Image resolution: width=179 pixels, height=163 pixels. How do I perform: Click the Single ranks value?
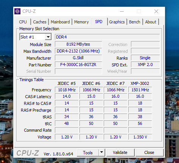145,58
